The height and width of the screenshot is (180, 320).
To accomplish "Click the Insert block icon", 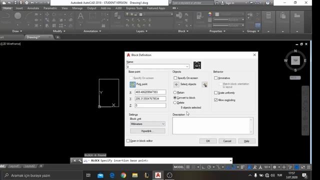I will 179,16.
